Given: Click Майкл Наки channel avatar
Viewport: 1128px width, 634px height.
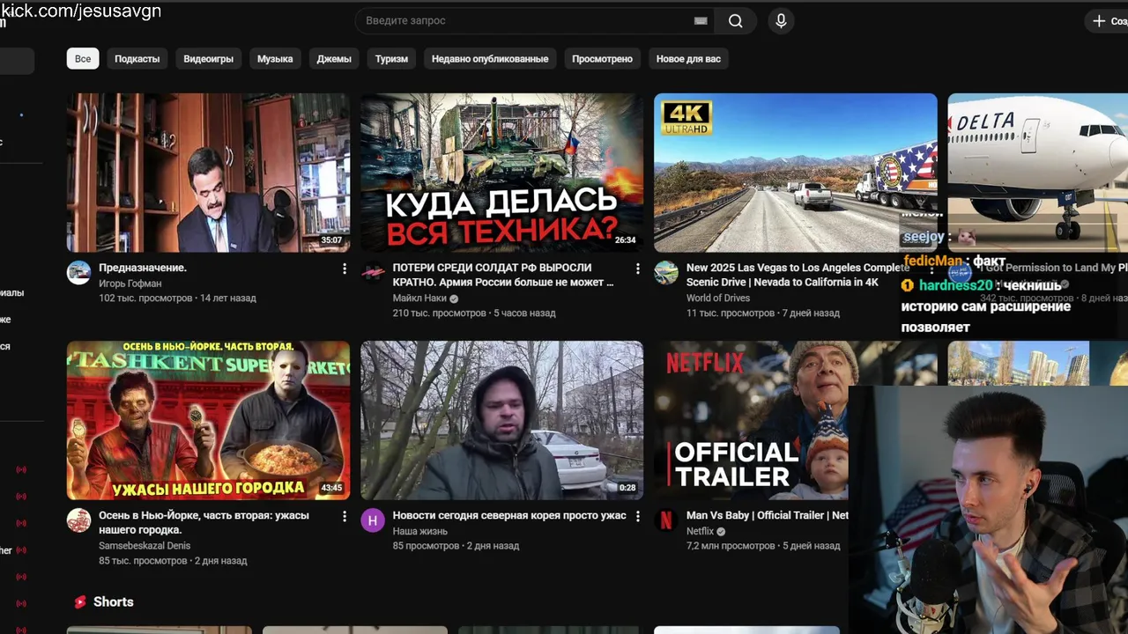Looking at the screenshot, I should (x=373, y=273).
